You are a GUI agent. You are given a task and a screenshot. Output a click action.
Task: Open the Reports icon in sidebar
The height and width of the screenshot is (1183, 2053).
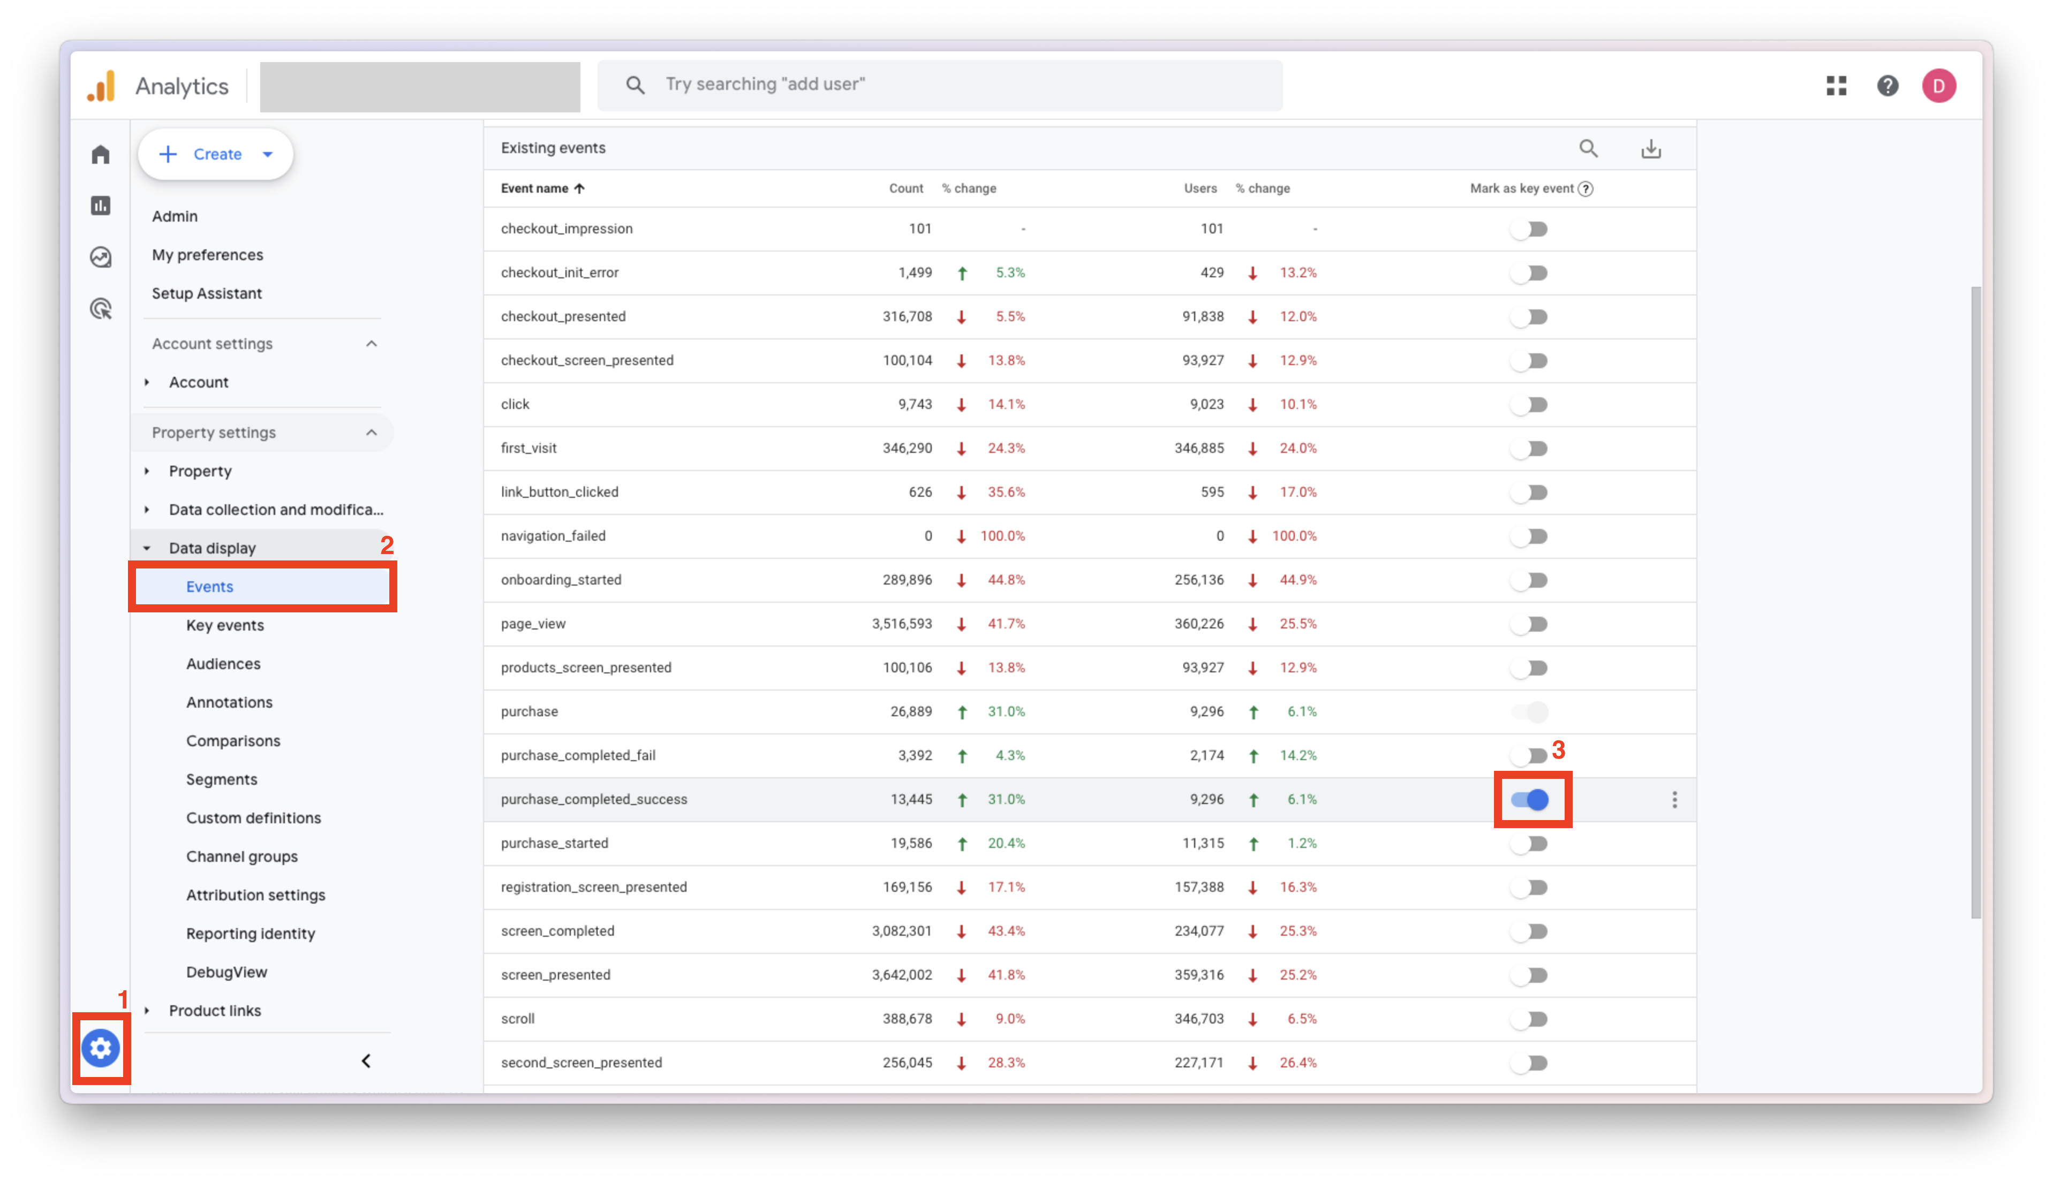[101, 206]
